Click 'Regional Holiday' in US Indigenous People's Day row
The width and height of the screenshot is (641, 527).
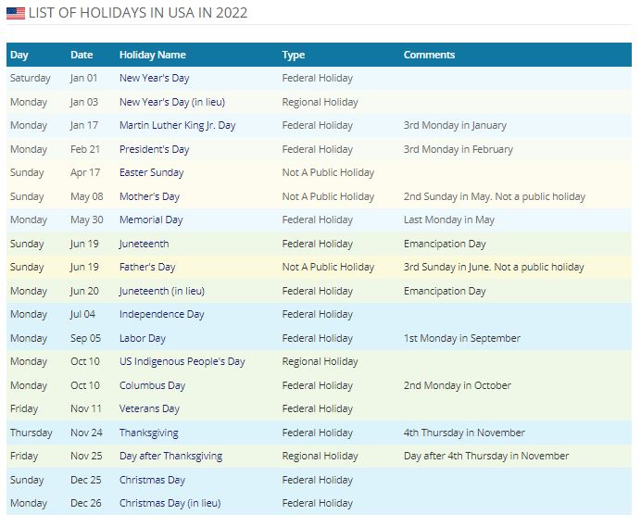[x=320, y=361]
